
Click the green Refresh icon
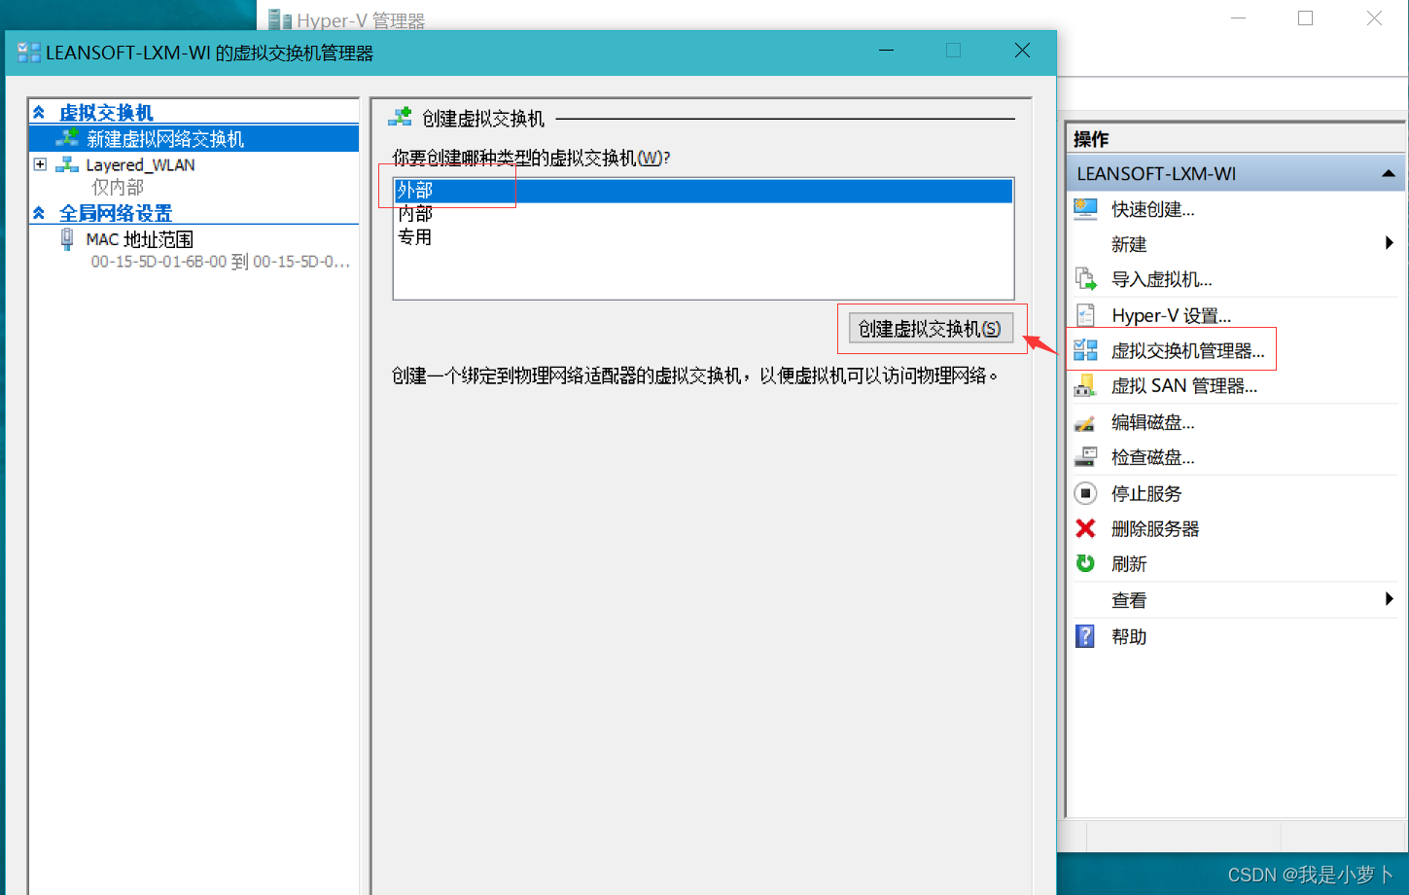pyautogui.click(x=1085, y=563)
